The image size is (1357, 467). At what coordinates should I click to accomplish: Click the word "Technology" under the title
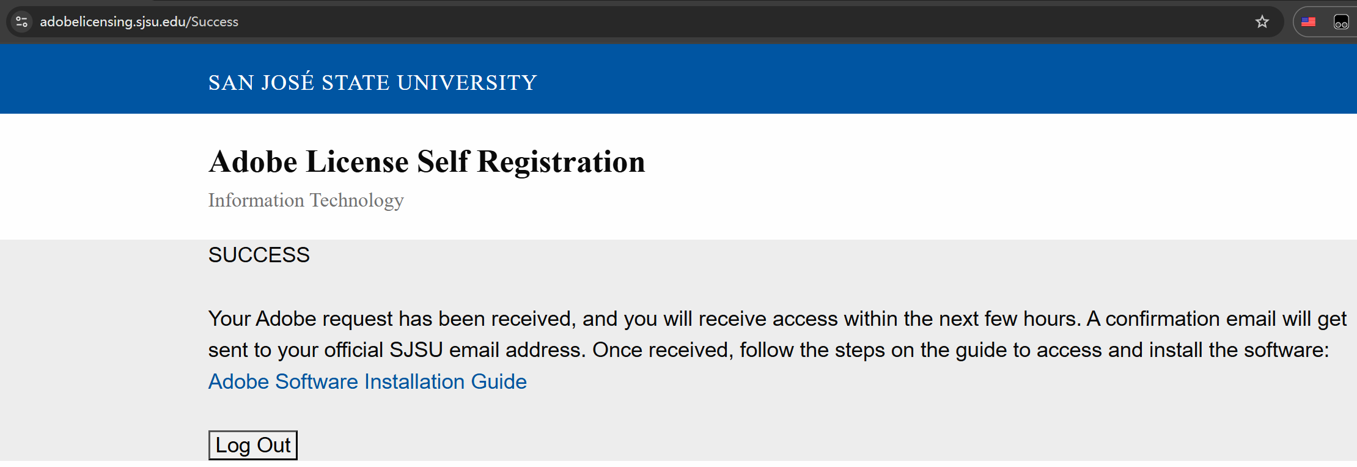tap(357, 200)
